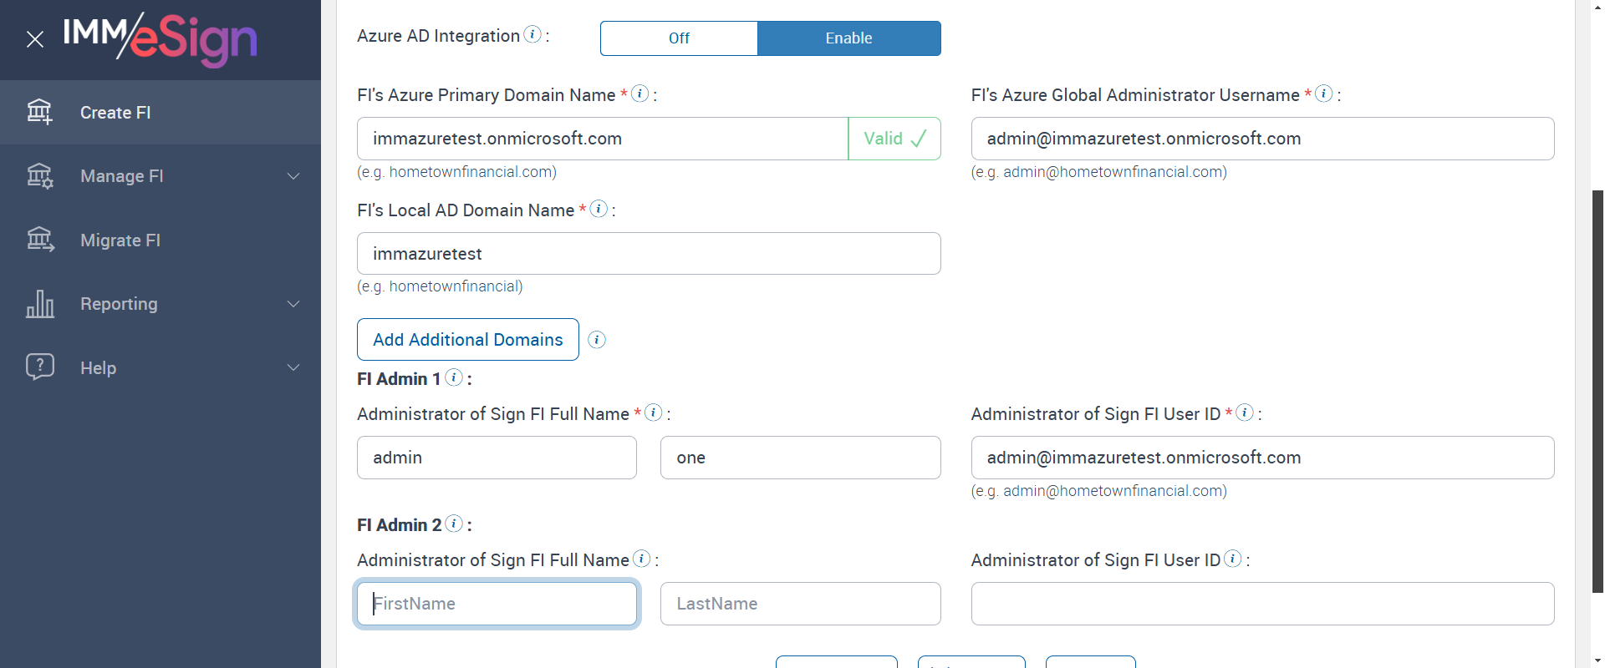Viewport: 1605px width, 668px height.
Task: Expand the Help menu chevron
Action: [293, 367]
